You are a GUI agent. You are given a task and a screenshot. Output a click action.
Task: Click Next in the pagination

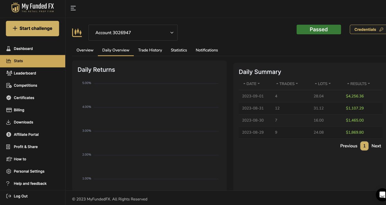point(376,146)
